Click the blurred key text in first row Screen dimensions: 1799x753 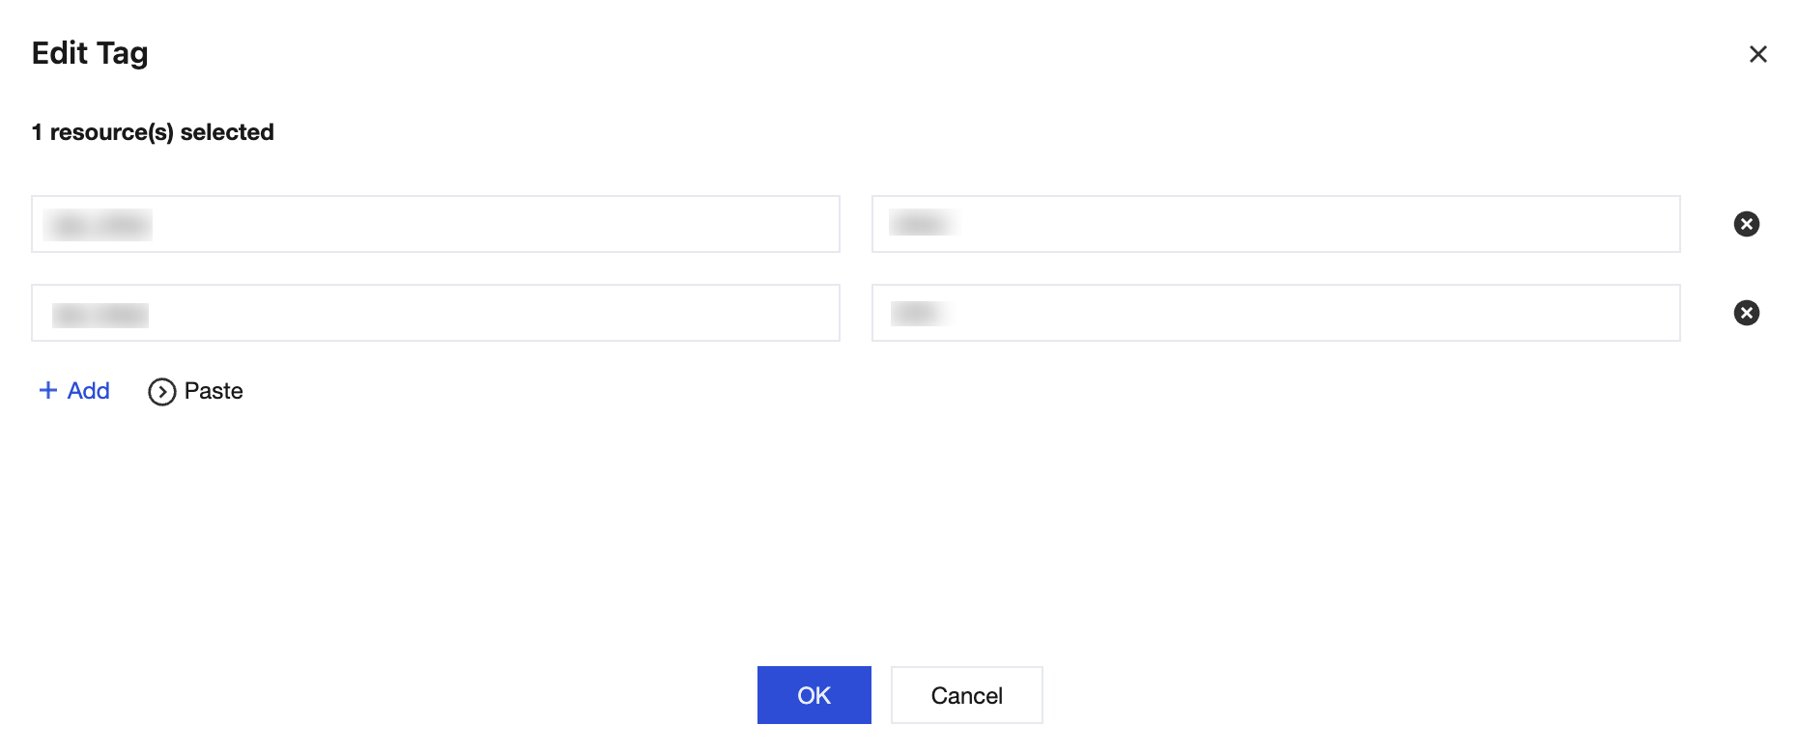click(100, 225)
